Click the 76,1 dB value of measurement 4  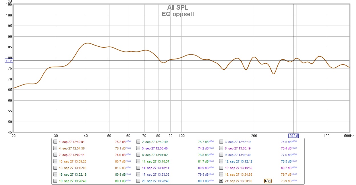pos(120,148)
